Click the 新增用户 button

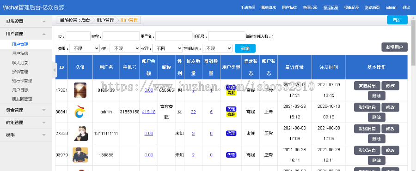tap(395, 47)
